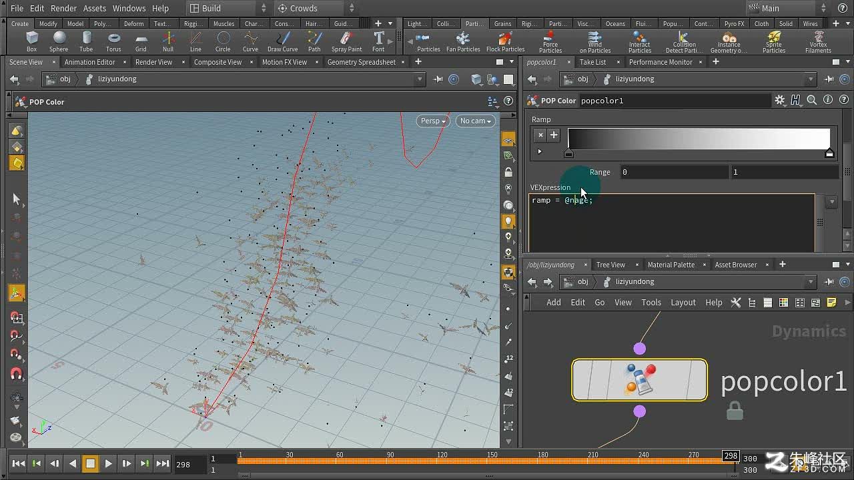Select the Path shelf tool
The width and height of the screenshot is (854, 480).
(314, 41)
